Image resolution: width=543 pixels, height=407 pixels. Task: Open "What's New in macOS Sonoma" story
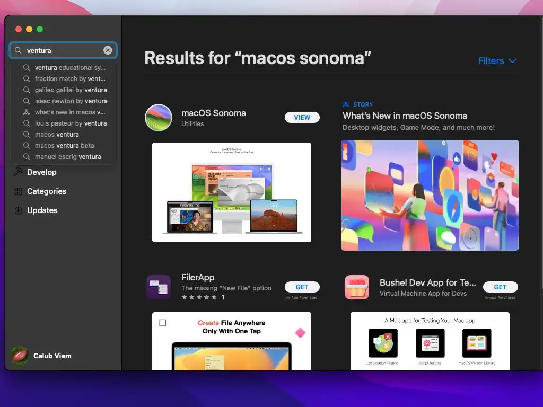tap(405, 116)
